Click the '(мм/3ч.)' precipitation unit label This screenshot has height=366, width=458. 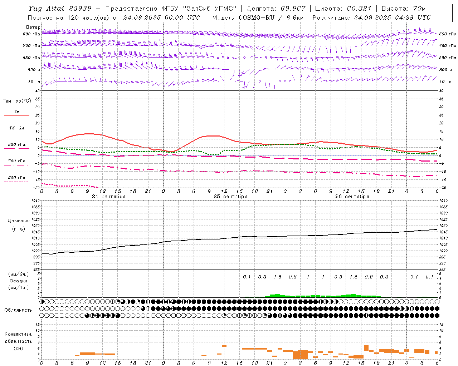tap(19, 274)
